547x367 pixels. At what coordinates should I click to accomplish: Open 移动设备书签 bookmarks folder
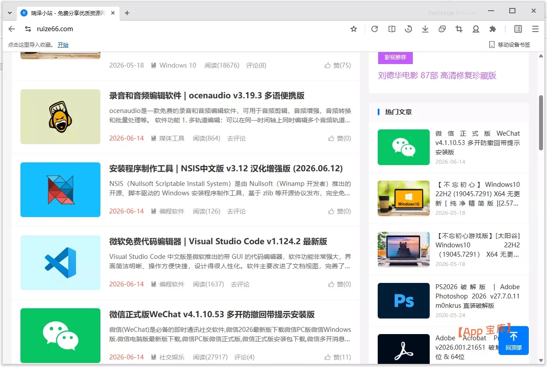(510, 44)
